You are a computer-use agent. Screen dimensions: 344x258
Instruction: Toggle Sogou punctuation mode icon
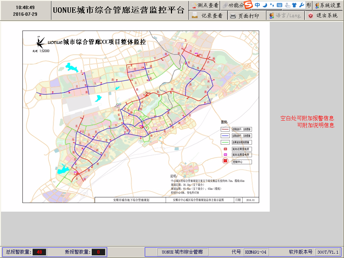(x=272, y=5)
